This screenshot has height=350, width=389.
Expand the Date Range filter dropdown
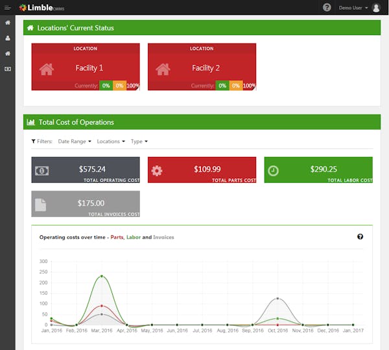coord(75,141)
